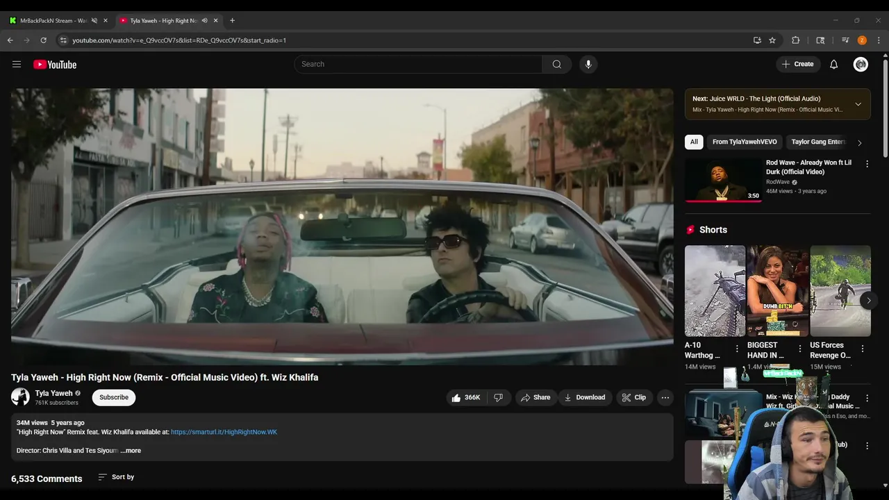
Task: Click the search magnifier button
Action: pyautogui.click(x=557, y=65)
